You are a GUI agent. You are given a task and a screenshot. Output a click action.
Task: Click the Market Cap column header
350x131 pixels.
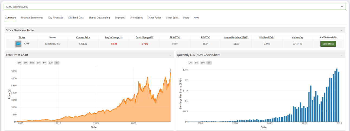point(297,38)
